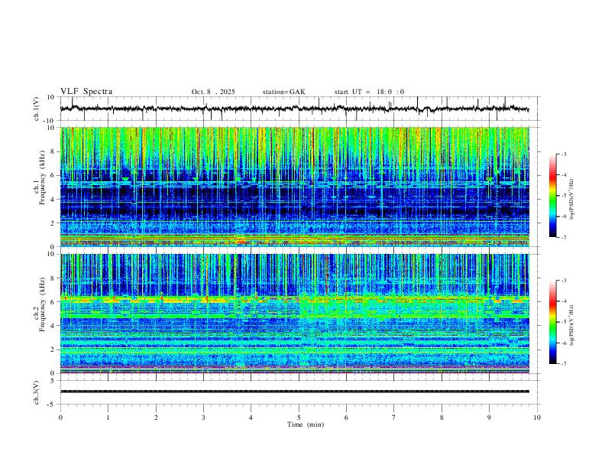Click the "ch.1(V)" waveform axis label
The image size is (605, 468).
coord(36,109)
